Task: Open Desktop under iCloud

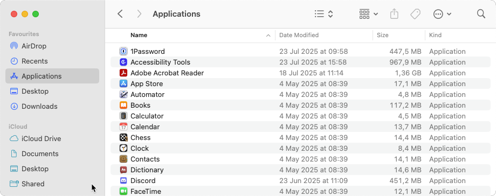Action: [52, 169]
